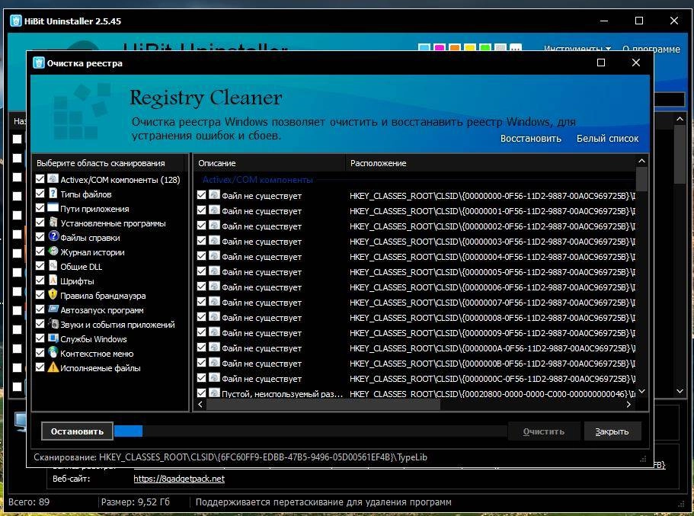
Task: Click the Очистить button
Action: 543,431
